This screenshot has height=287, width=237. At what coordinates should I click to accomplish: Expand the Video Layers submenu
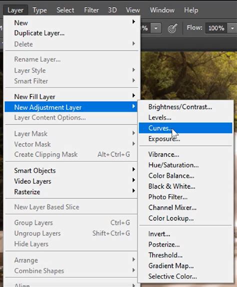pos(71,181)
